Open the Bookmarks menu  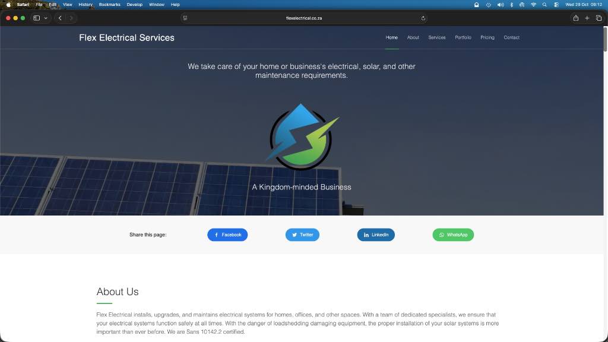(x=110, y=5)
